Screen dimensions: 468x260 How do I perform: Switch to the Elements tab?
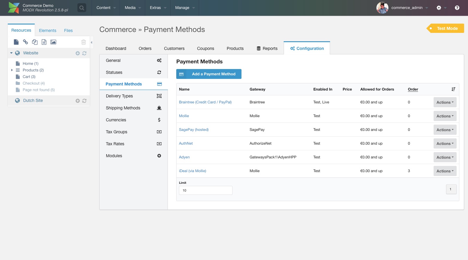[48, 30]
